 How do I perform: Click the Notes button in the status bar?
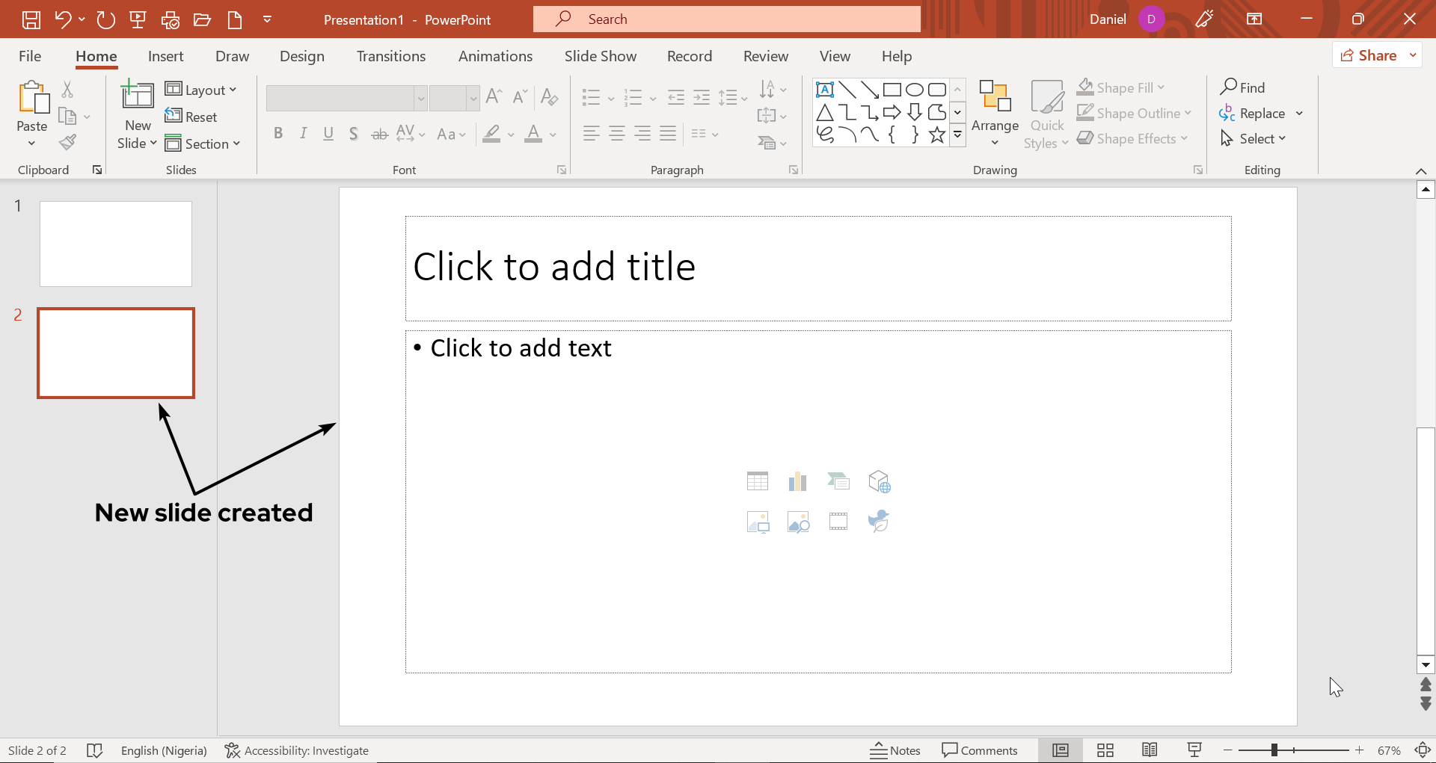tap(895, 750)
